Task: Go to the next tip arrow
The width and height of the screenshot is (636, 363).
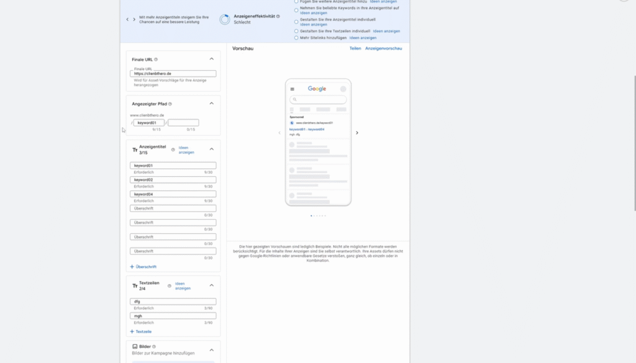Action: point(134,19)
